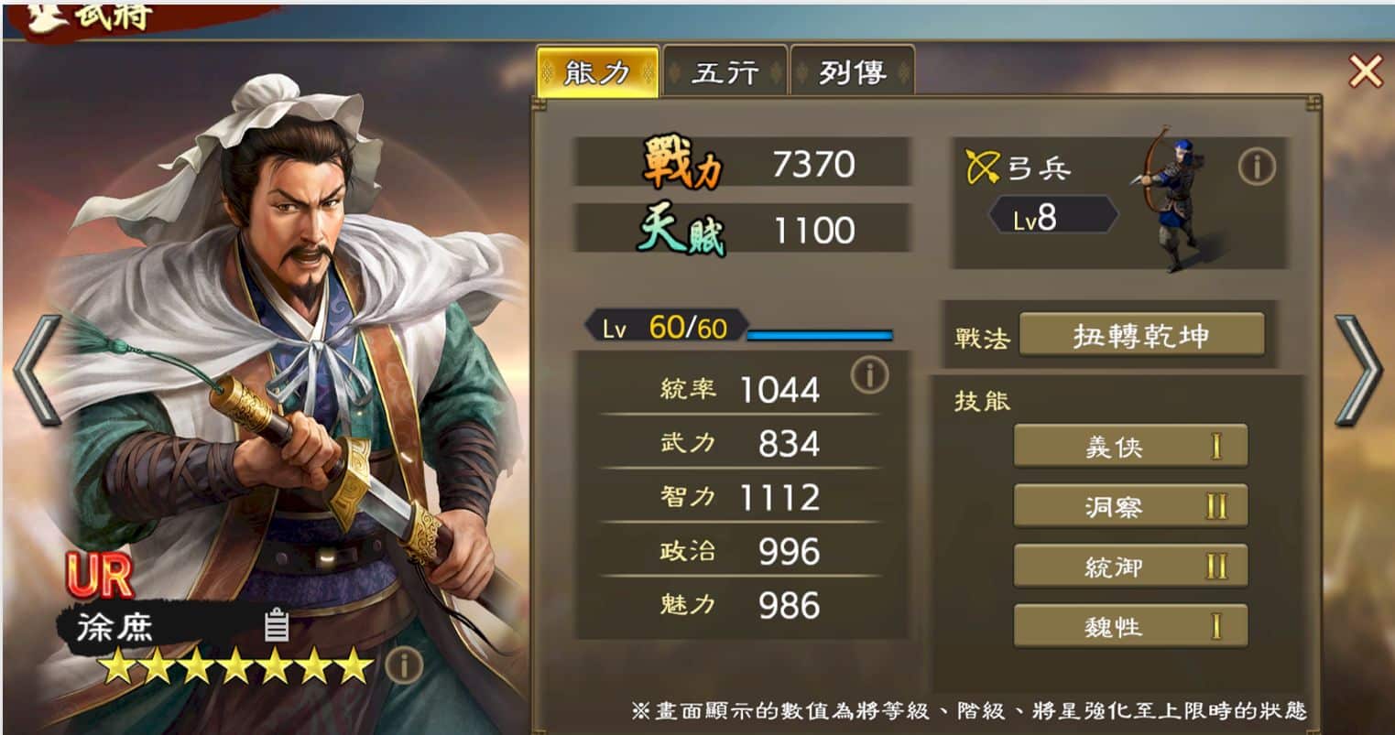The image size is (1395, 735).
Task: Switch to the 五行 tab
Action: (725, 71)
